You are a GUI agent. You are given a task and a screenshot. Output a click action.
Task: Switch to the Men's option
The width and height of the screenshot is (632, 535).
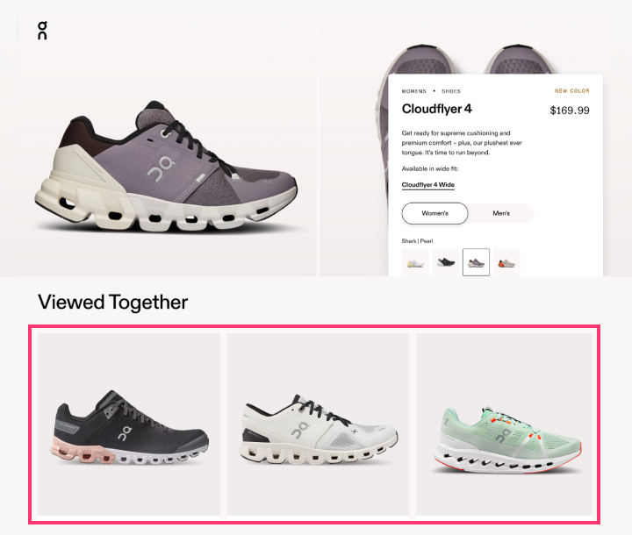tap(501, 213)
